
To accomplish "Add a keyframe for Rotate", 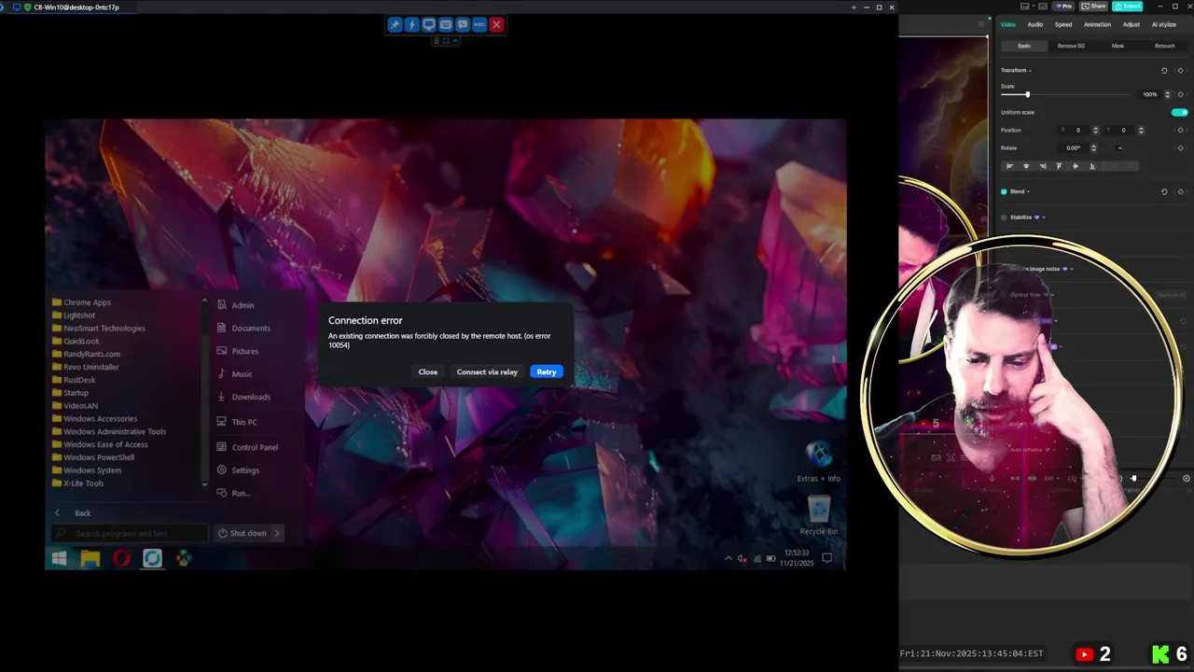I will (1180, 147).
